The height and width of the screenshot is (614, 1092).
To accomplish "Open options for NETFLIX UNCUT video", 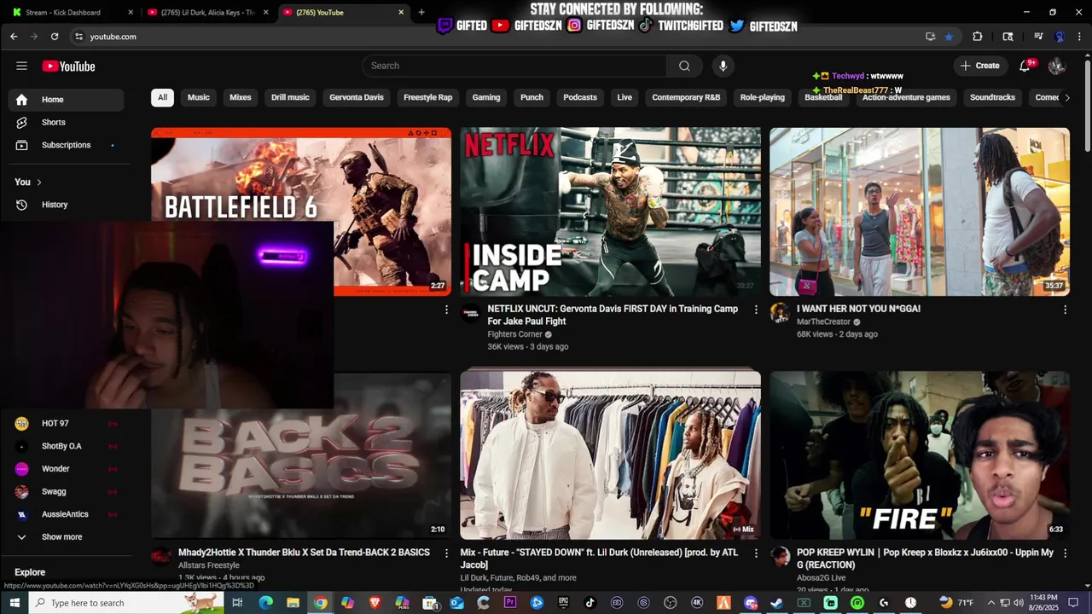I will 756,310.
